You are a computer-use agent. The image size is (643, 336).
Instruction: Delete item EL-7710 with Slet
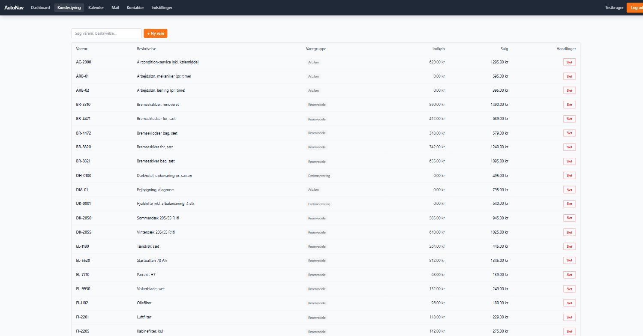coord(569,274)
